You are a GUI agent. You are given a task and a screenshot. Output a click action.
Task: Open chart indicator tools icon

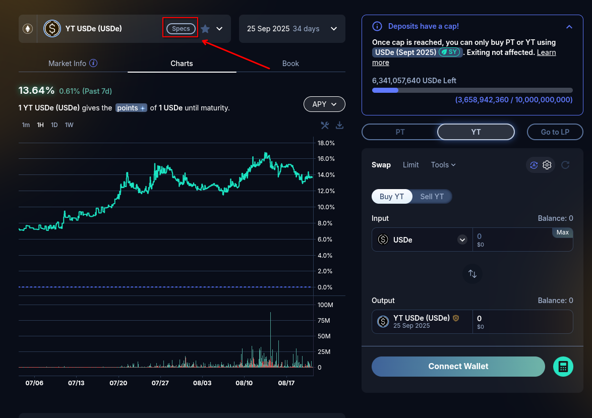(325, 125)
